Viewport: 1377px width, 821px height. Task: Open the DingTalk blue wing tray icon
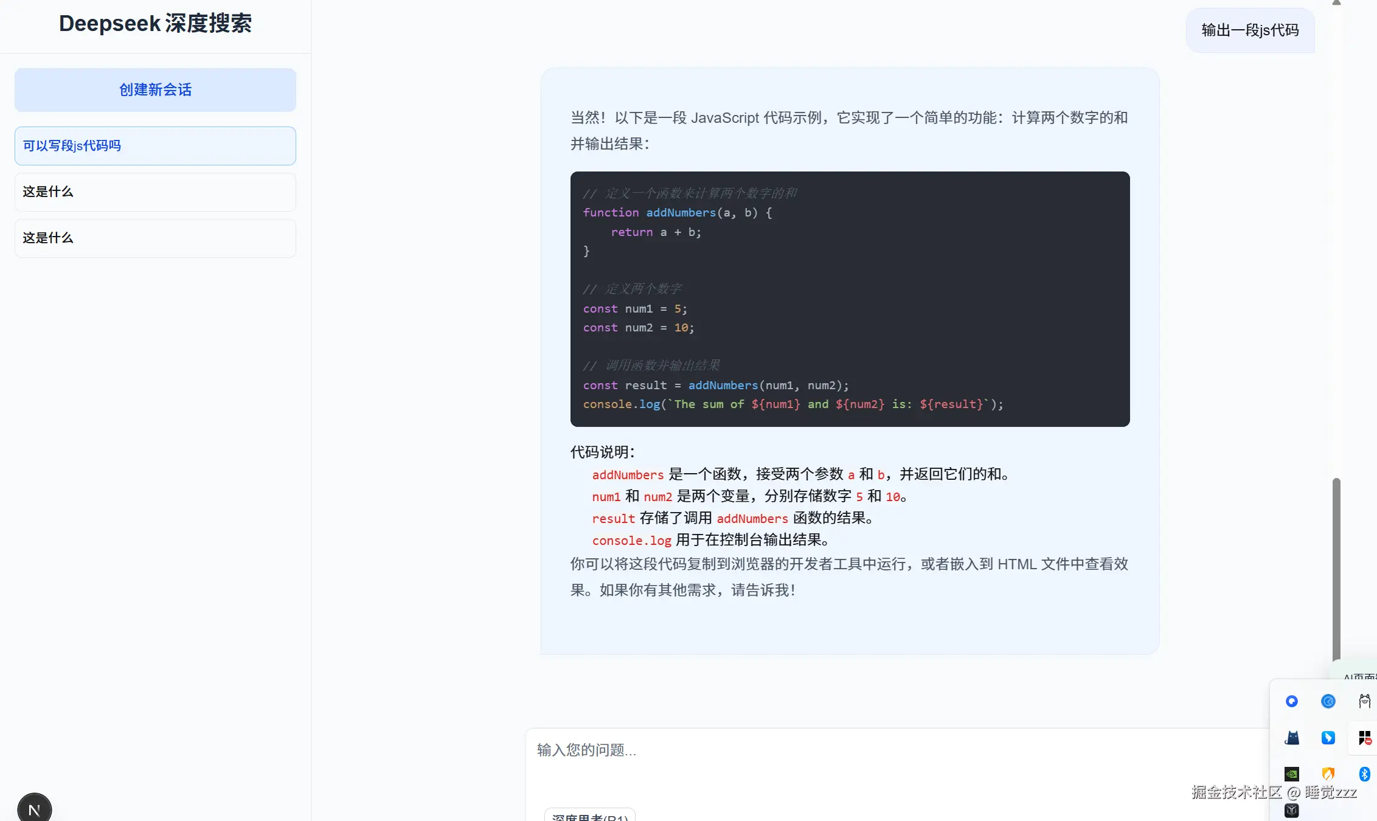click(x=1328, y=738)
